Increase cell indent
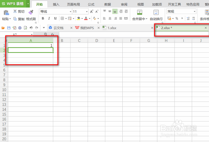Viewport: 209px width, 142px height. coord(126,11)
